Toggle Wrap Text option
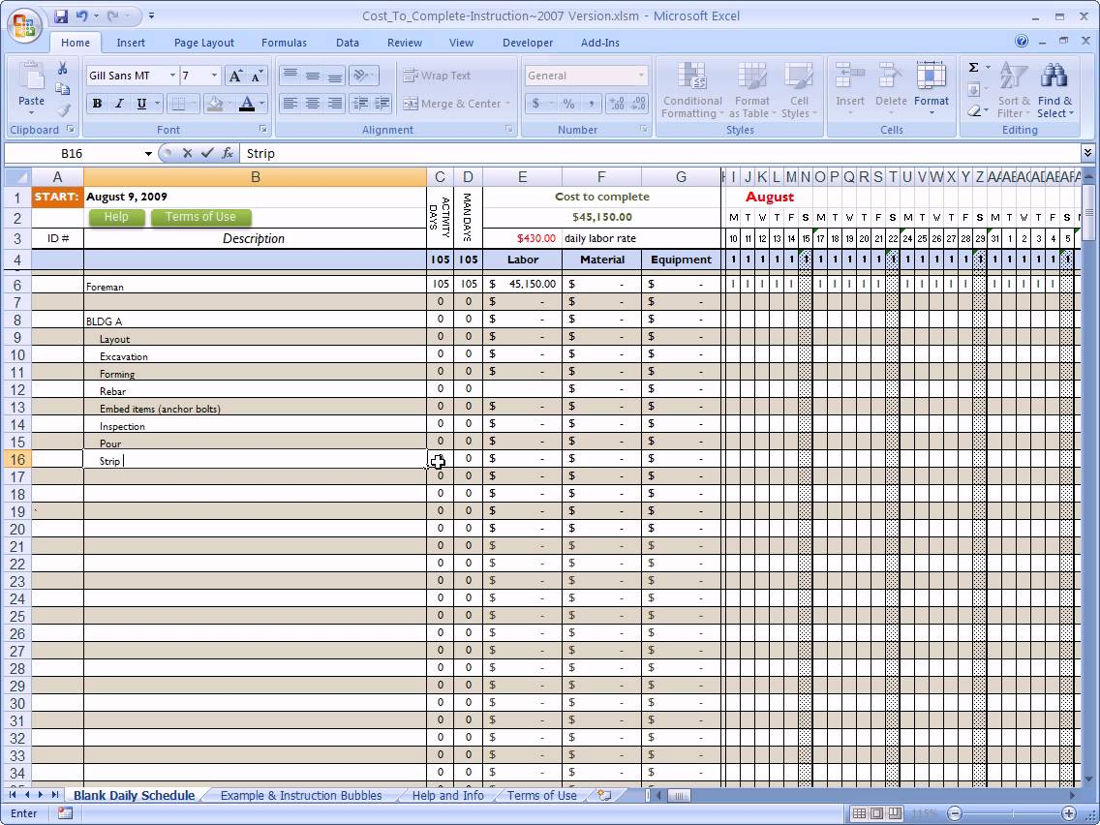 [x=436, y=76]
